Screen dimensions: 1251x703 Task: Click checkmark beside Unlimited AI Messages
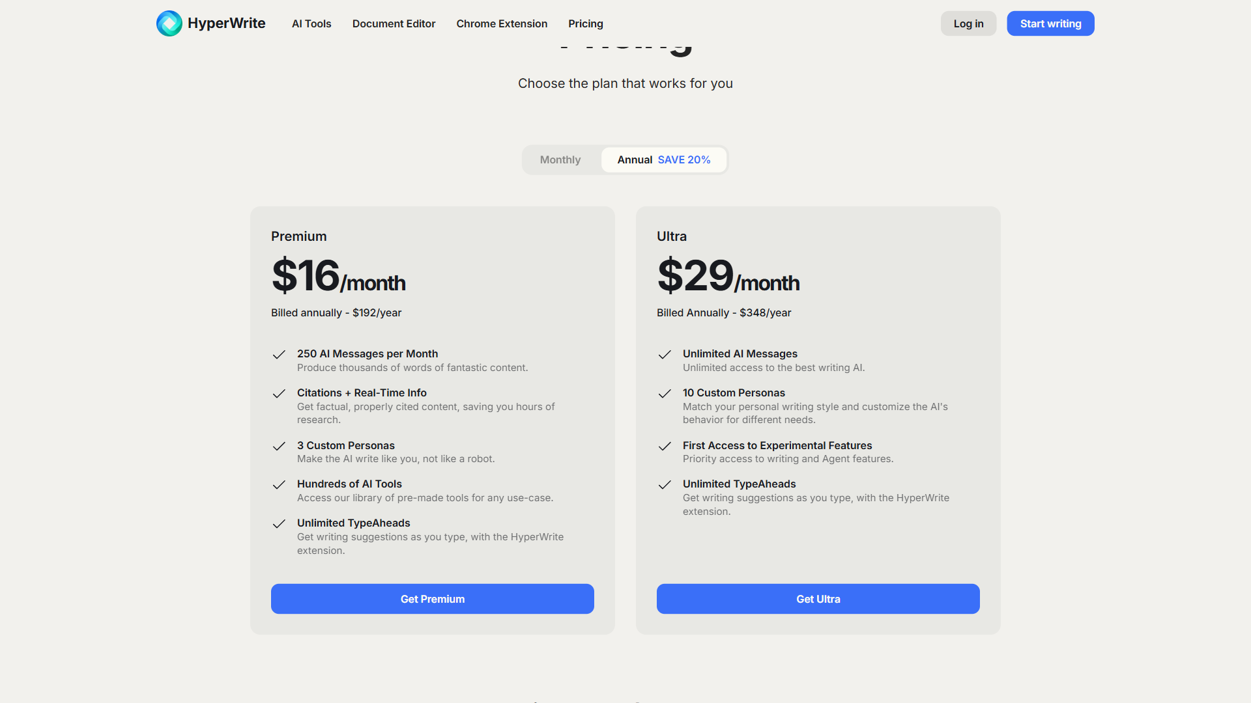[x=665, y=355]
